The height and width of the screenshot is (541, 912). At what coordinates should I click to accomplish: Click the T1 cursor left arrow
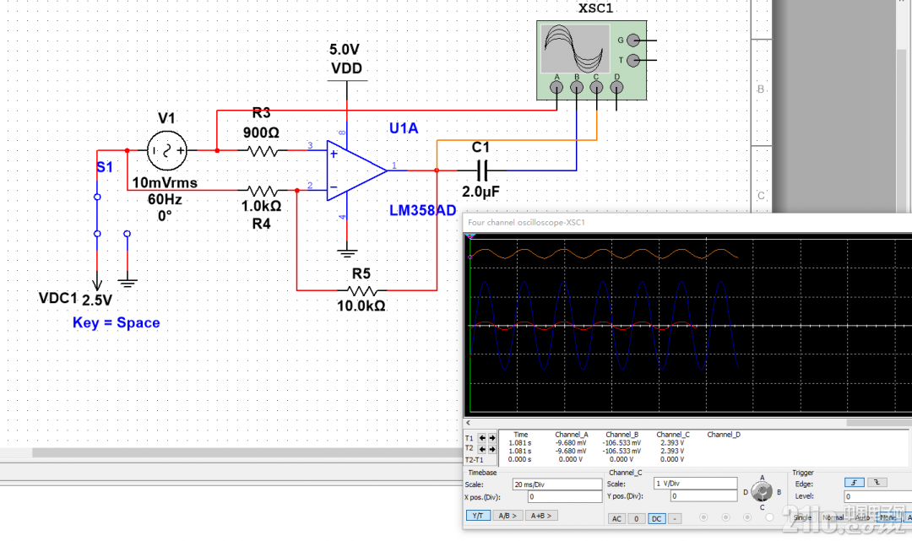481,438
